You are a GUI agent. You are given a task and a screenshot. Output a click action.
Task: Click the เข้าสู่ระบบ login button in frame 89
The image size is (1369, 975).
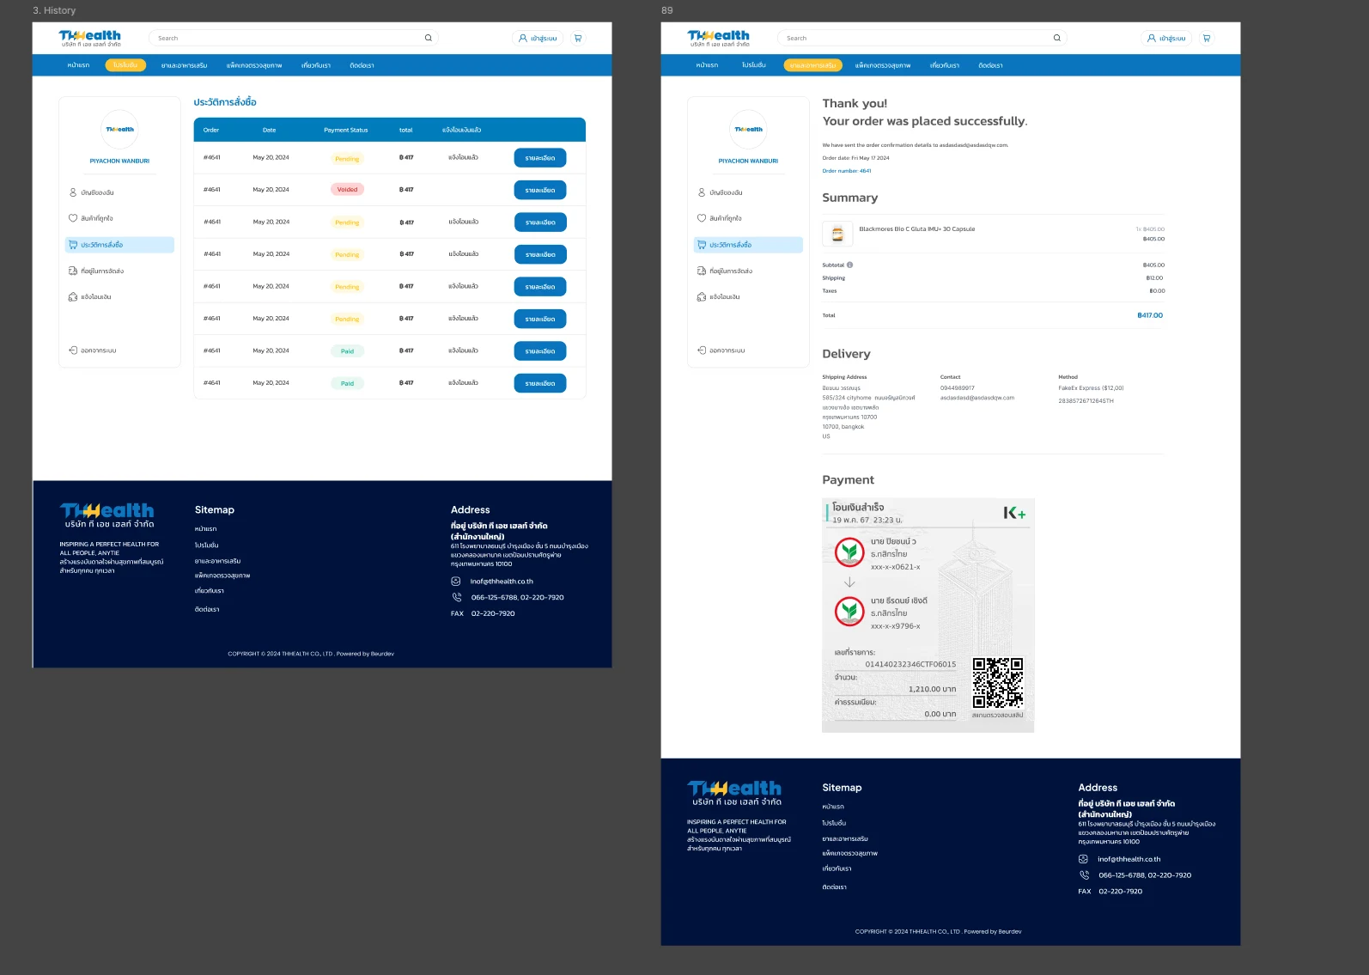(x=1166, y=38)
